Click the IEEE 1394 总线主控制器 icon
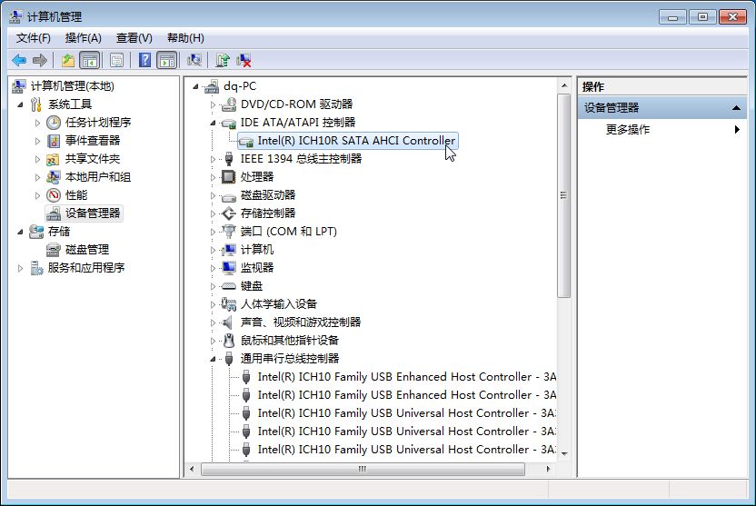 point(229,159)
